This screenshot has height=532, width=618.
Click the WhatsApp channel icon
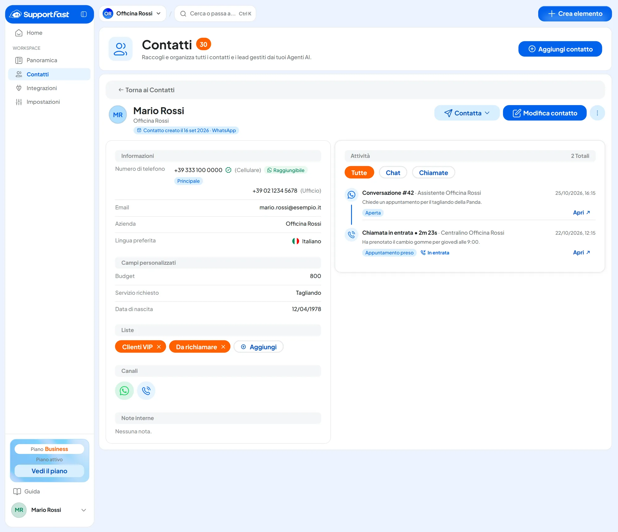[124, 391]
